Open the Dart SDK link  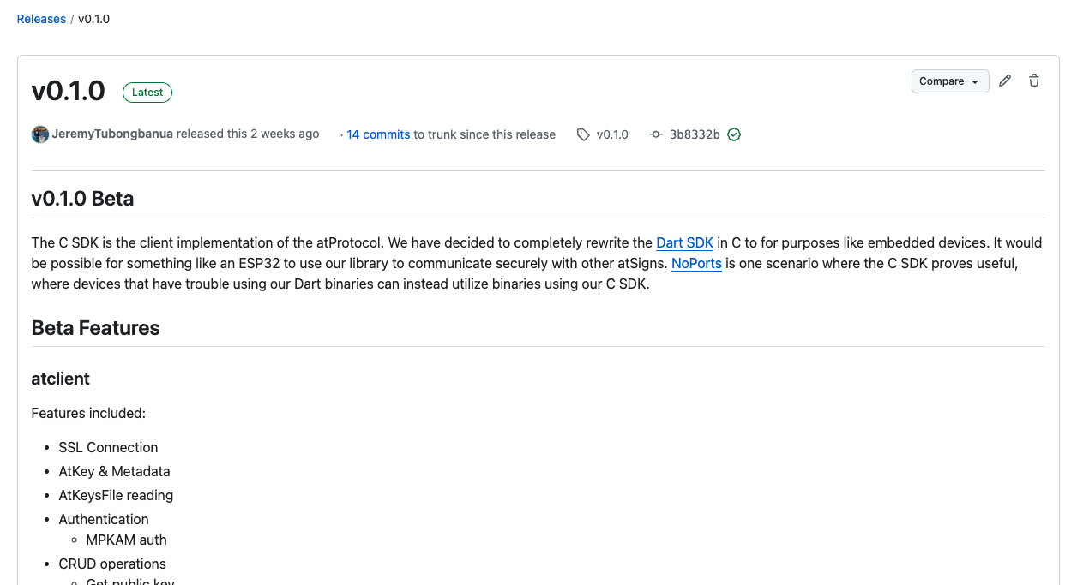click(685, 242)
